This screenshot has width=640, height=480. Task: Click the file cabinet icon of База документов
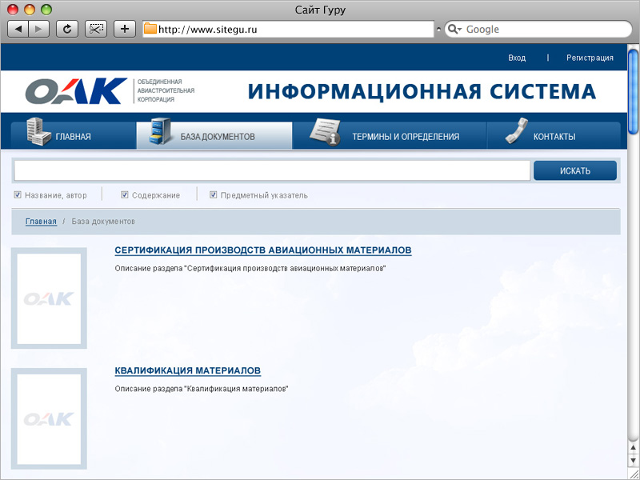click(160, 131)
